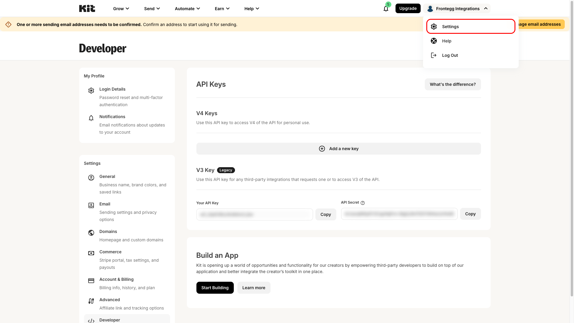Click the Commerce cash icon in sidebar
The height and width of the screenshot is (323, 574).
point(91,253)
